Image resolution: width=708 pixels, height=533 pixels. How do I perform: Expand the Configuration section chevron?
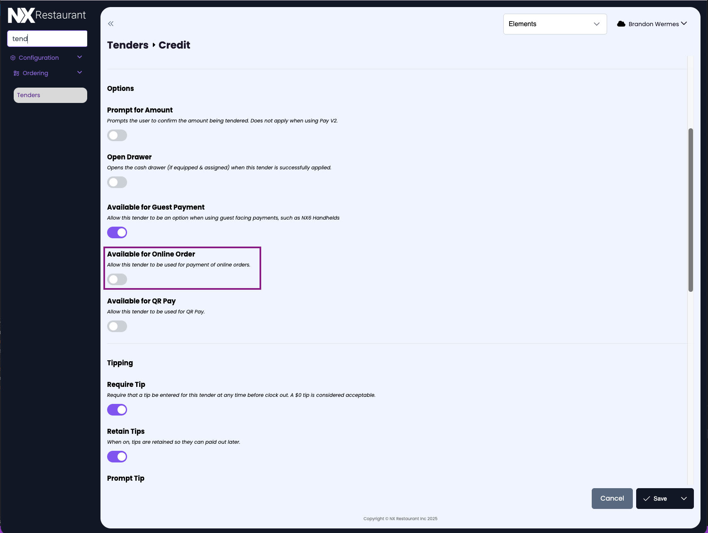[80, 57]
